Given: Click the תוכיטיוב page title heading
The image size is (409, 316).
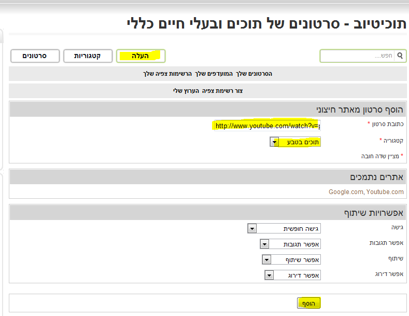Looking at the screenshot, I should click(264, 23).
